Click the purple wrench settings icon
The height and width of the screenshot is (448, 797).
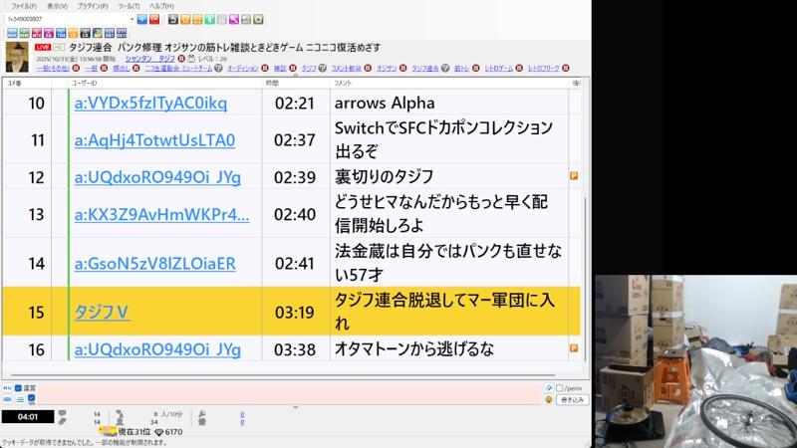tap(234, 19)
